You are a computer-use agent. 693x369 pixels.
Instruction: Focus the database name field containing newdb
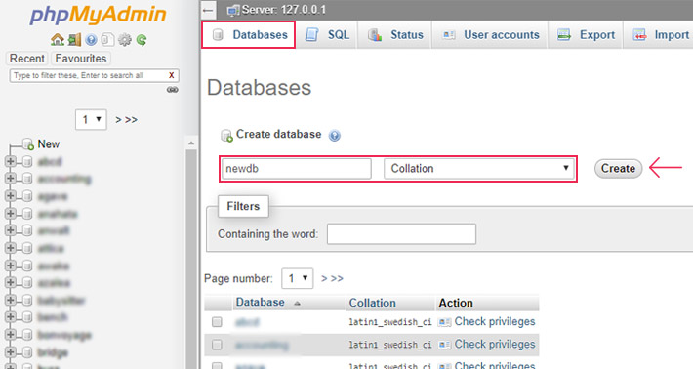[x=296, y=168]
